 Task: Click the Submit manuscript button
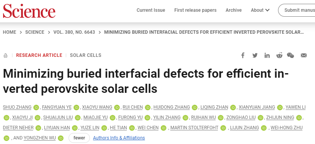pyautogui.click(x=297, y=10)
